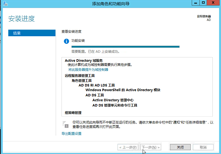Select the Active Directory 管理中心 item
The width and height of the screenshot is (221, 154).
(x=113, y=100)
